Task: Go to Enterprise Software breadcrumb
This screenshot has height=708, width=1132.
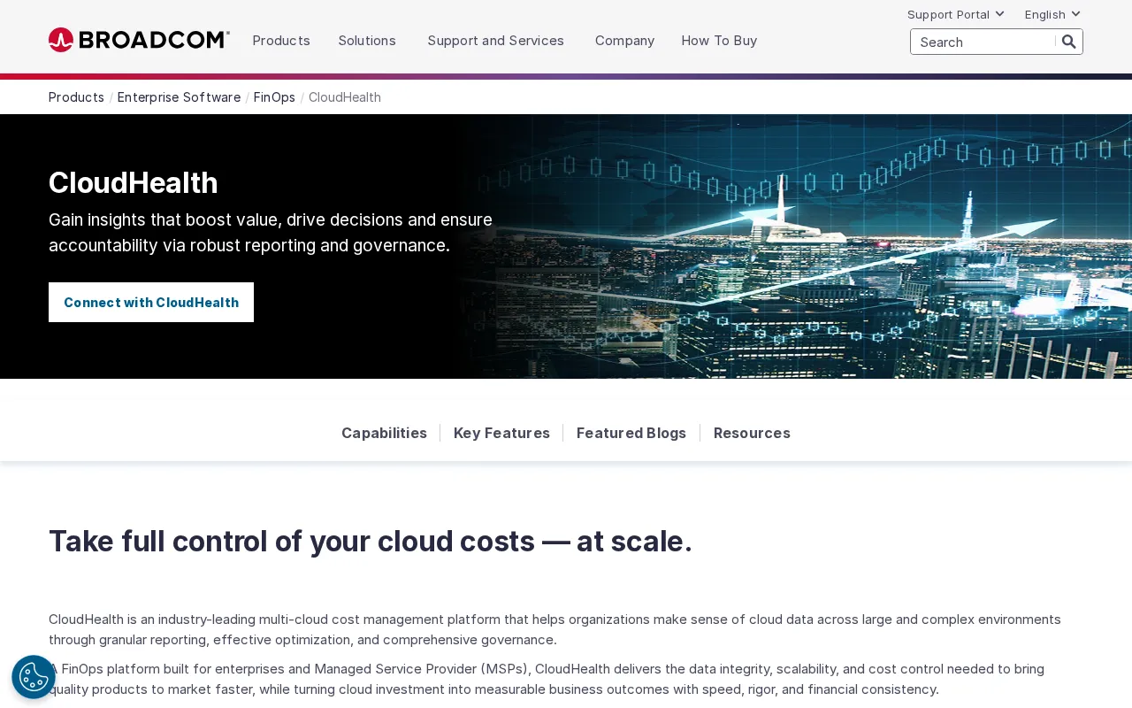Action: pos(179,97)
